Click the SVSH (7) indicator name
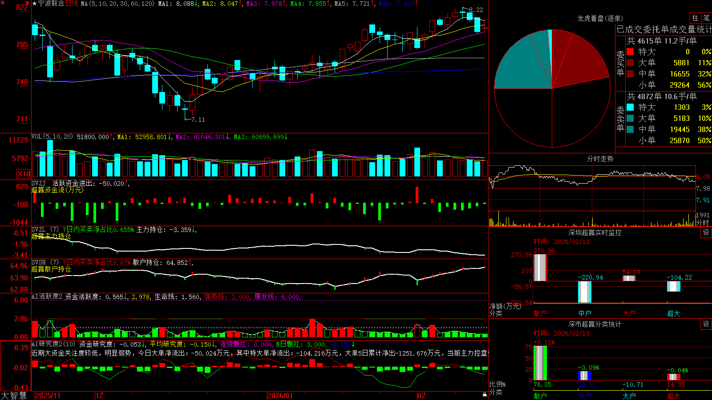The image size is (712, 400). click(x=45, y=263)
